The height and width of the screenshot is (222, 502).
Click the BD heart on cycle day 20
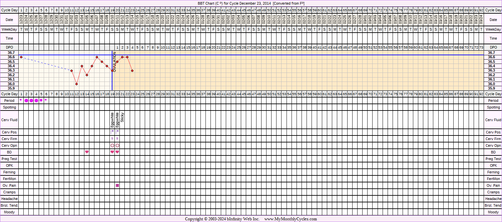click(x=117, y=152)
